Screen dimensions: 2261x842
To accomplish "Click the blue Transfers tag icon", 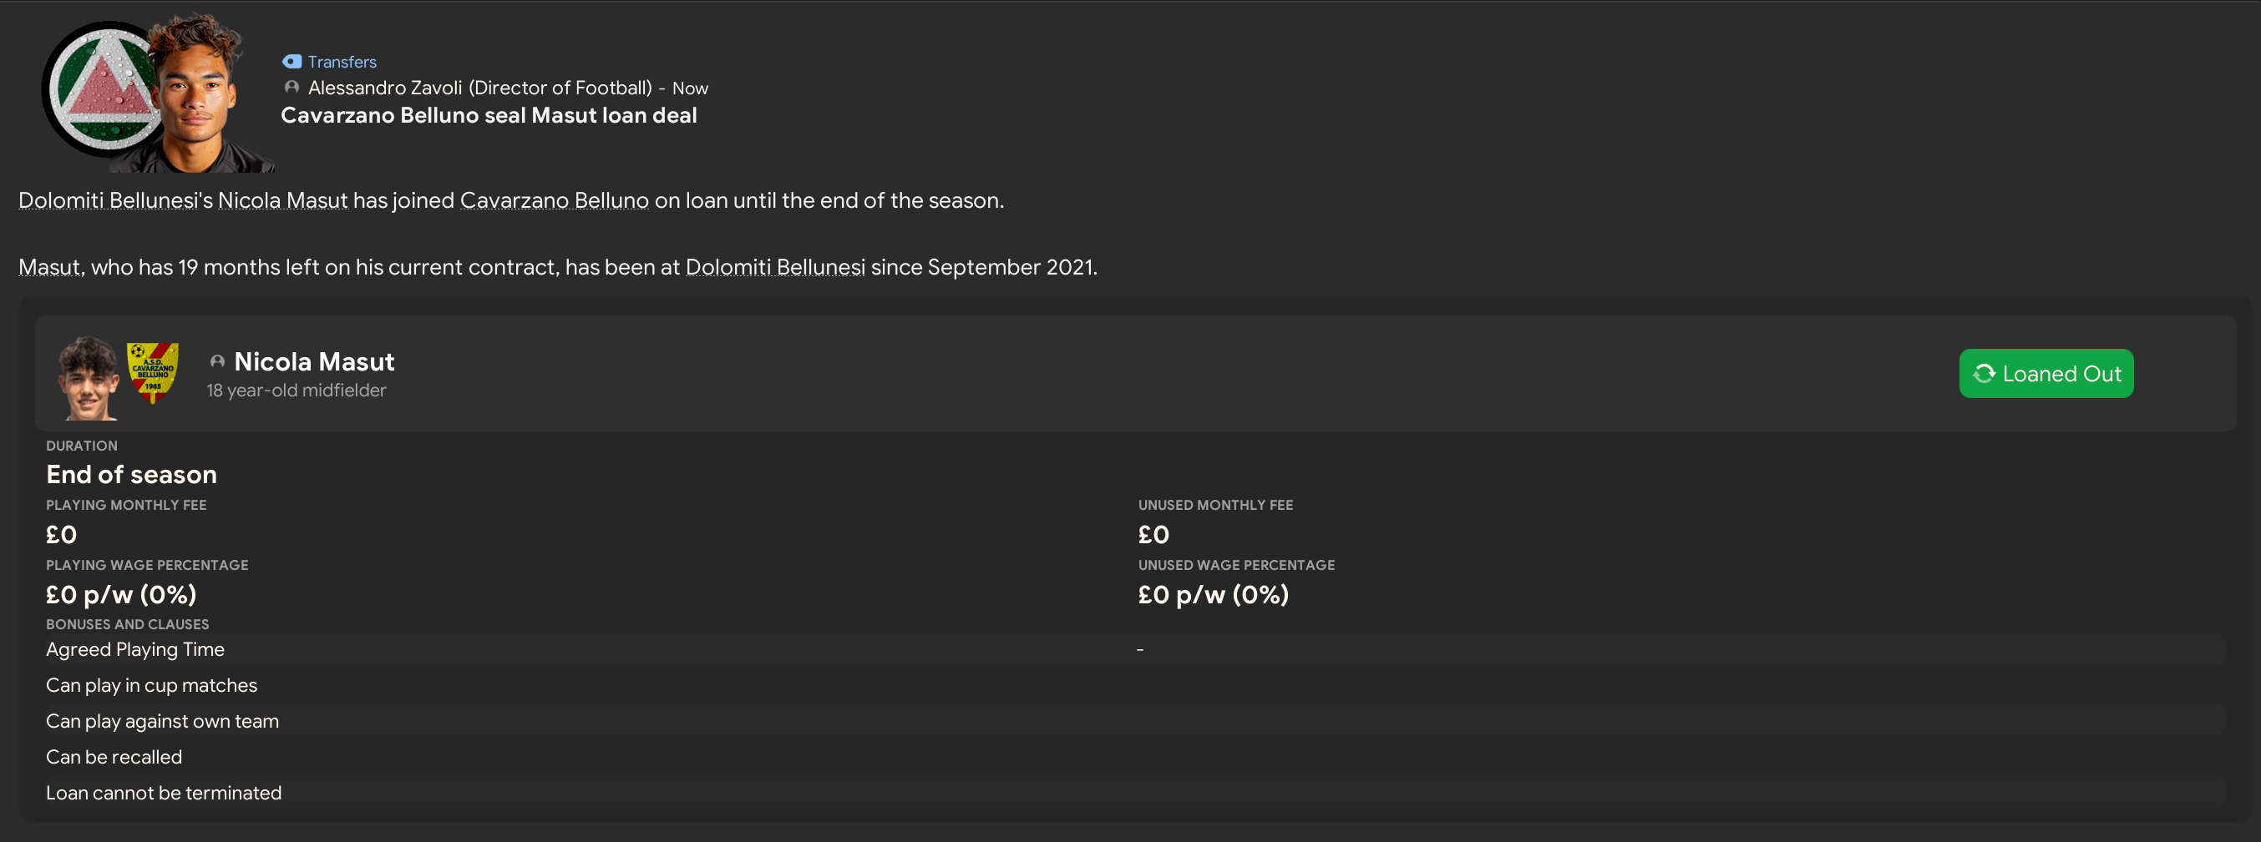I will (x=291, y=62).
